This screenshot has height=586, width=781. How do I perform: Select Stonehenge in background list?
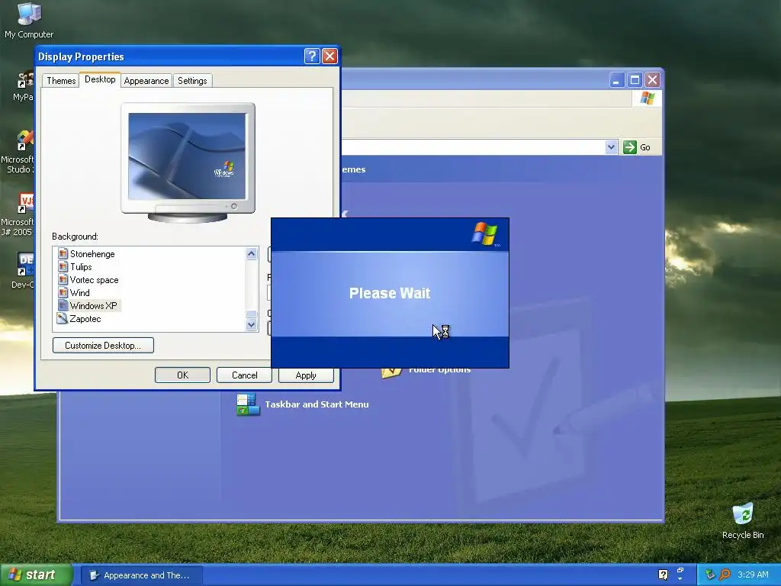(x=92, y=253)
